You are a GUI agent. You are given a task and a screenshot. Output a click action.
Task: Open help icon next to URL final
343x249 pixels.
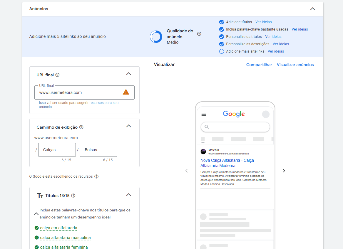coord(57,75)
